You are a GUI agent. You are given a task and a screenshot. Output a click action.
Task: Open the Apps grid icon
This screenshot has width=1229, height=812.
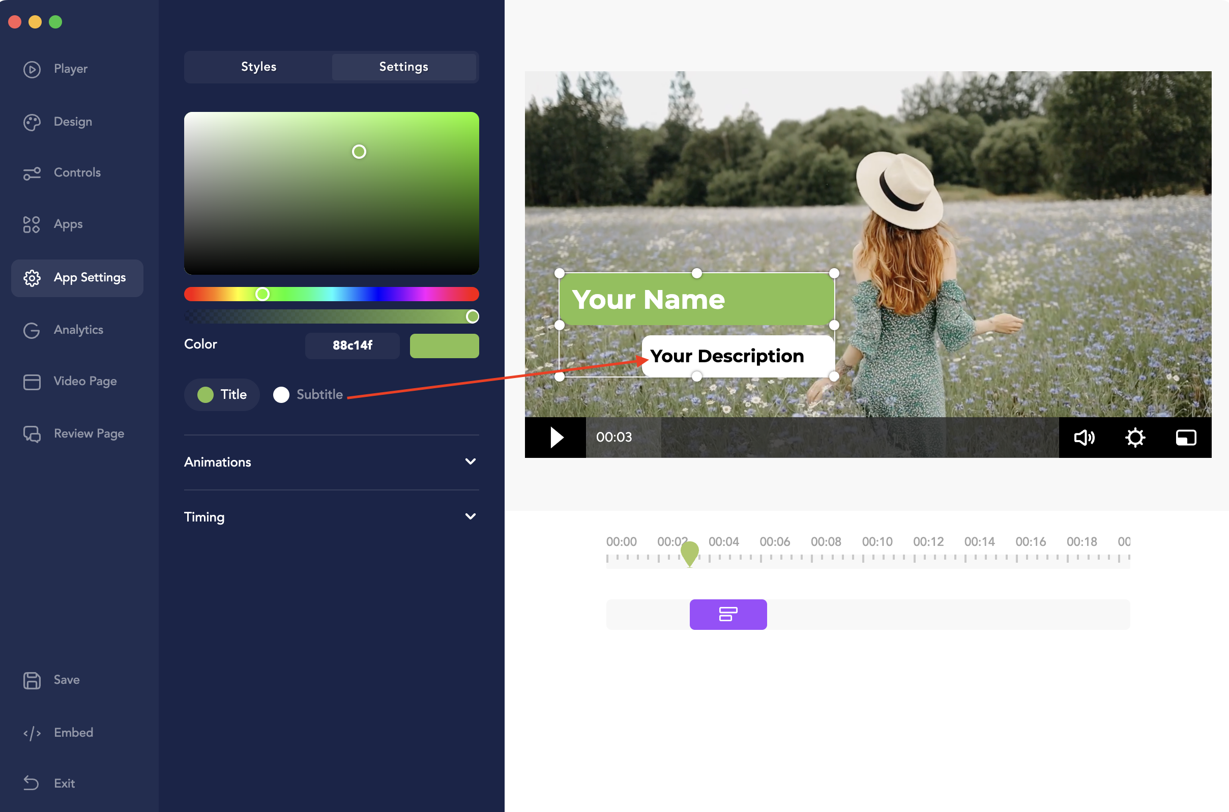coord(32,225)
